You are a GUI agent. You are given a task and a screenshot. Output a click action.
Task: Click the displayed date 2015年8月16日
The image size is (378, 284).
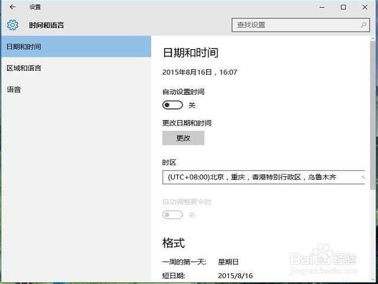click(x=187, y=72)
